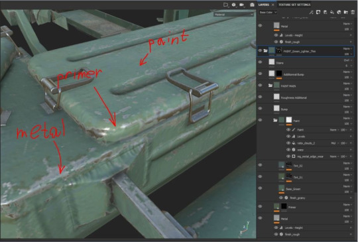358x242 pixels.
Task: Click the viewport light bulb icon
Action: (x=234, y=5)
